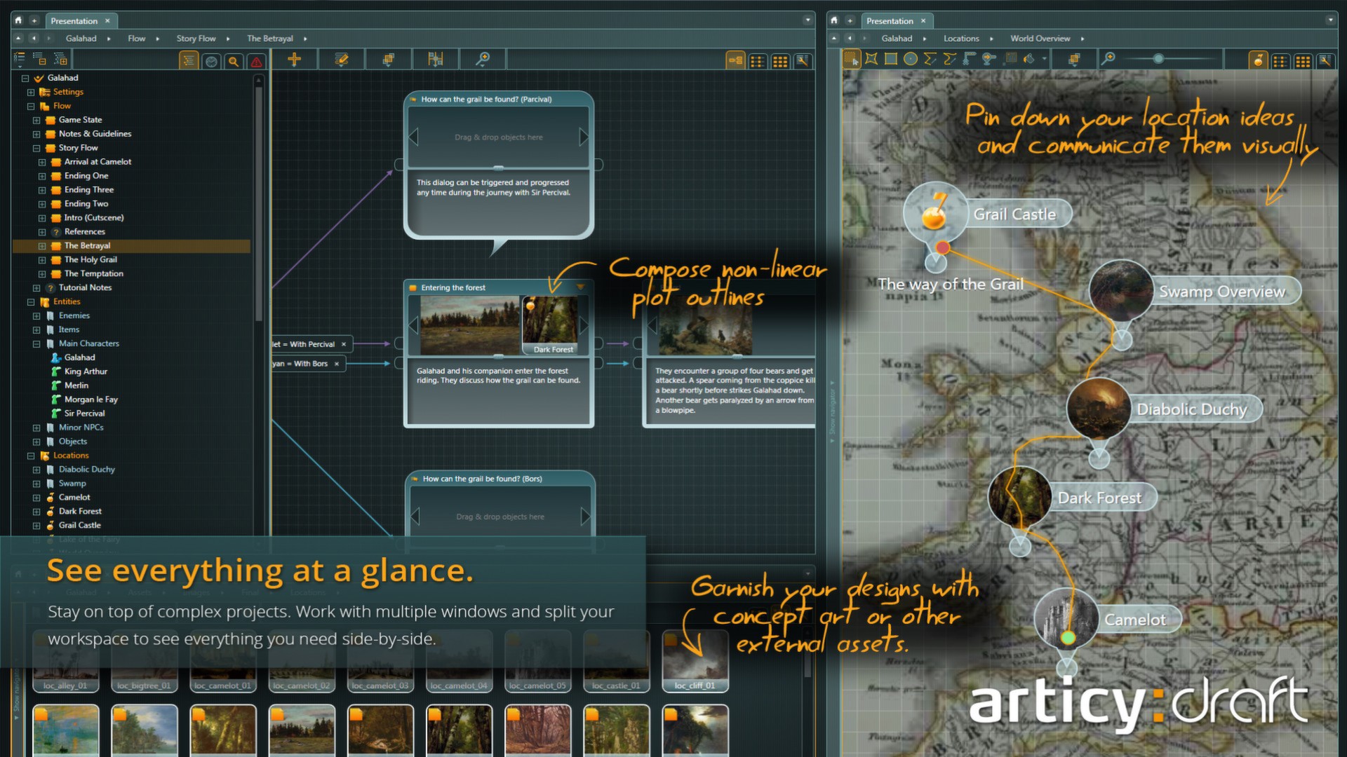Select the straight path tool
The width and height of the screenshot is (1347, 757).
(x=930, y=60)
